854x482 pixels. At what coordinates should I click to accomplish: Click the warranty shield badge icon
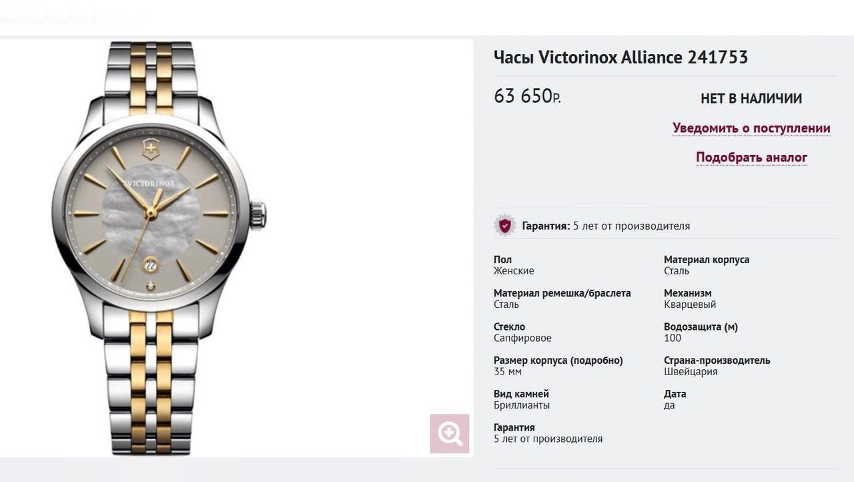pyautogui.click(x=505, y=226)
